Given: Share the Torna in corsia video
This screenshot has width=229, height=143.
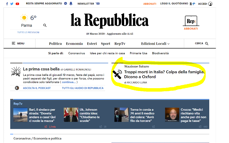Looking at the screenshot, I should click(154, 127).
